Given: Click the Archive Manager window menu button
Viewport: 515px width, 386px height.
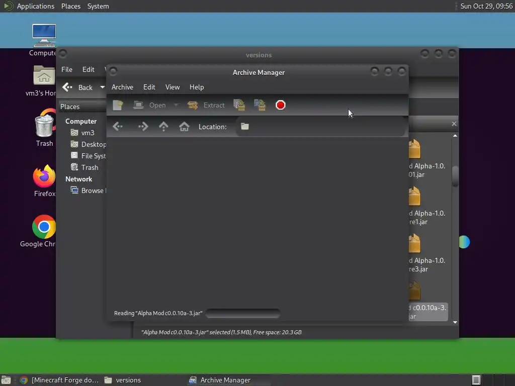Looking at the screenshot, I should pyautogui.click(x=113, y=71).
